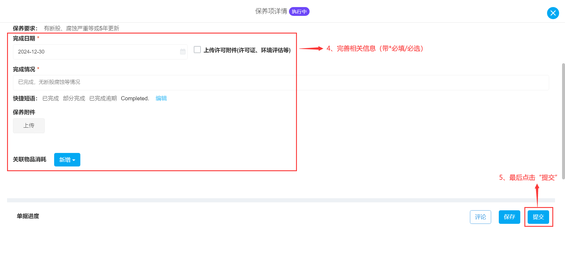Focus the completion status text field
The width and height of the screenshot is (565, 255).
(x=281, y=82)
